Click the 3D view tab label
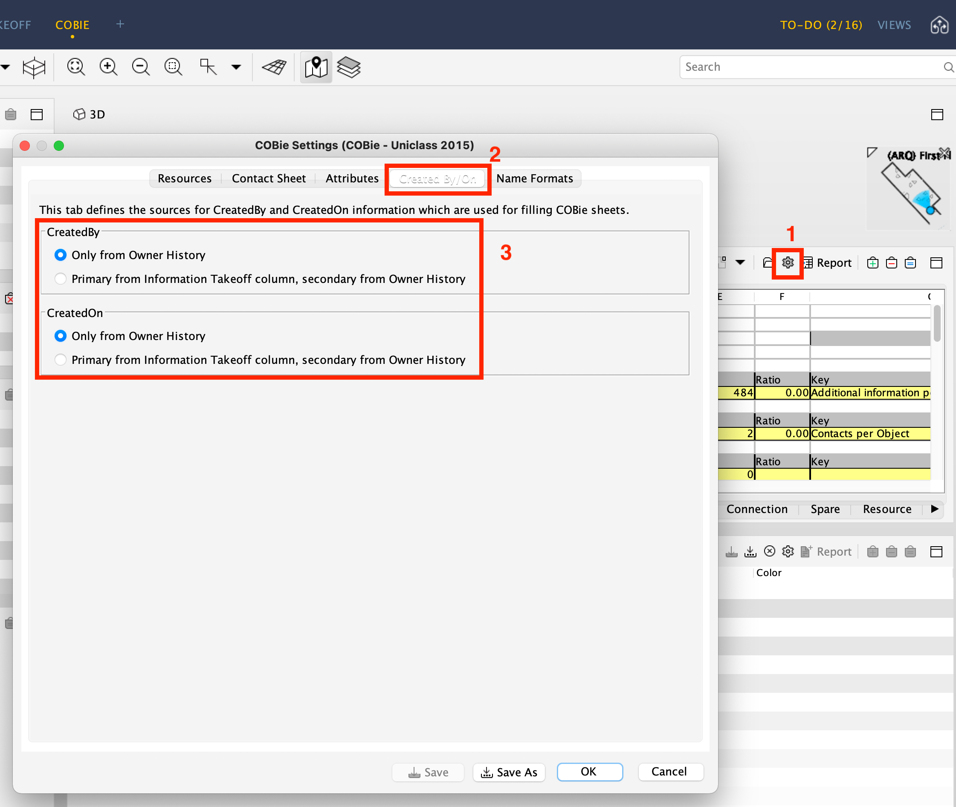 point(89,114)
